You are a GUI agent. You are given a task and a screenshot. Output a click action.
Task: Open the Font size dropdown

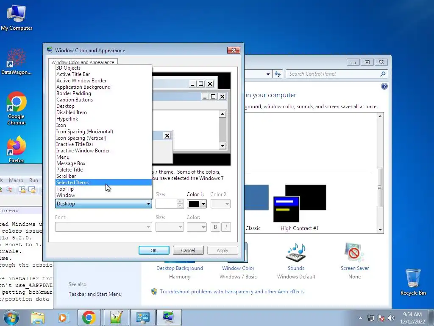click(170, 227)
